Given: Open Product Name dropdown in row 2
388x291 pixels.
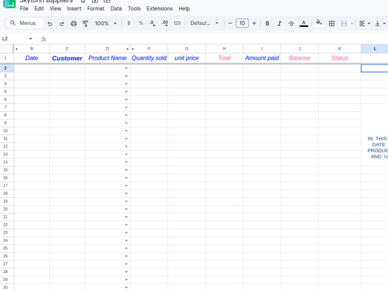Looking at the screenshot, I should [126, 68].
